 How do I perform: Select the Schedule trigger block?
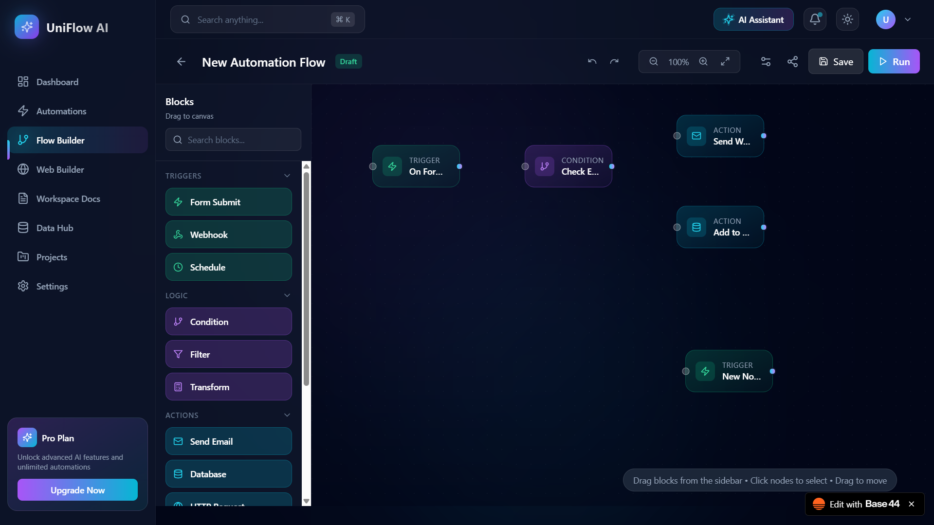(228, 267)
